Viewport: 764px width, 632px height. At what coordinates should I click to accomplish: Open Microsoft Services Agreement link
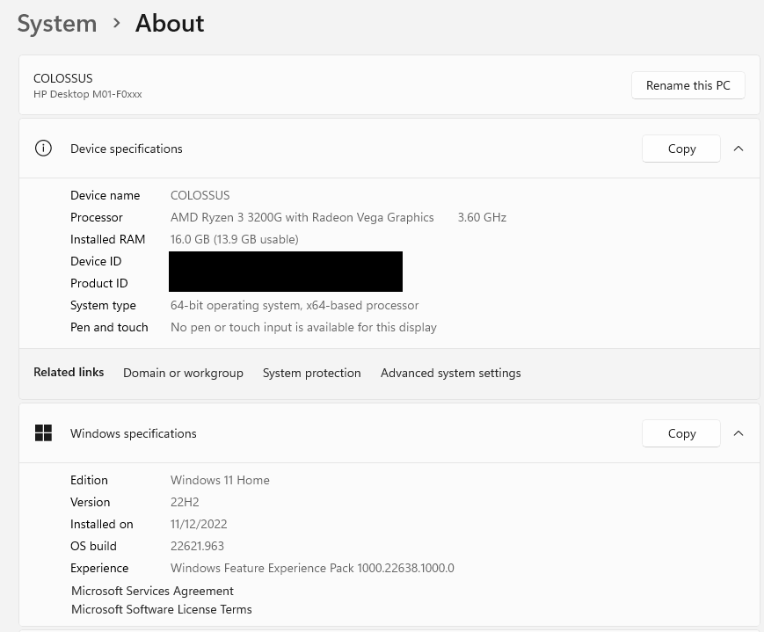[x=152, y=591]
